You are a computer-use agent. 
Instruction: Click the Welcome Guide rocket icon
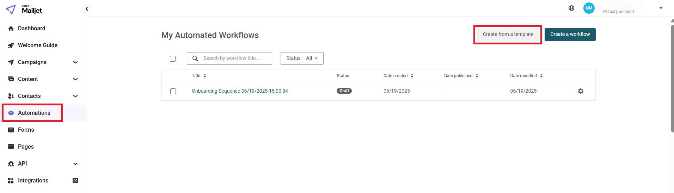click(x=11, y=45)
